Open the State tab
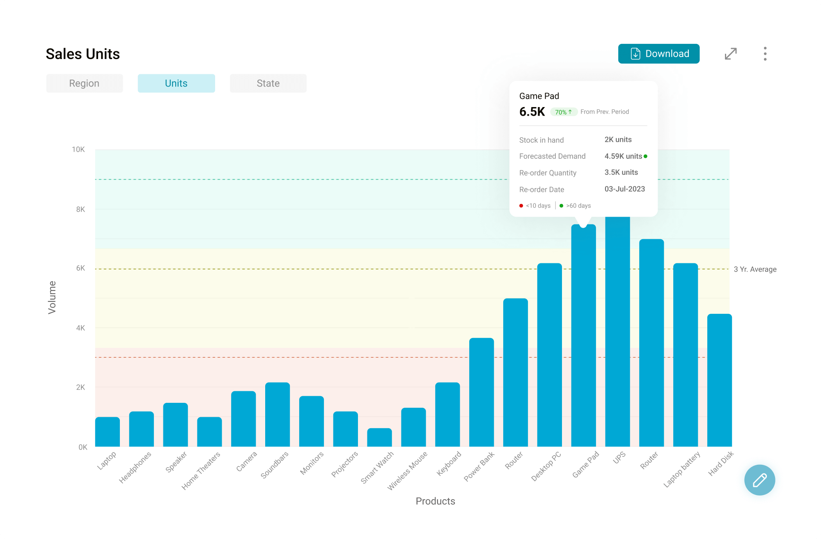Image resolution: width=821 pixels, height=539 pixels. coord(268,83)
